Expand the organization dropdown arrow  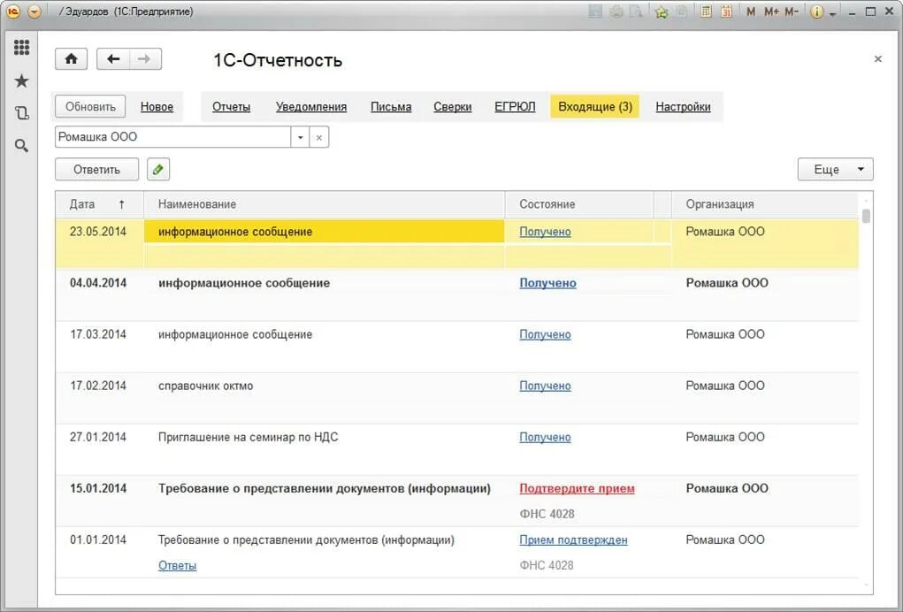(300, 137)
